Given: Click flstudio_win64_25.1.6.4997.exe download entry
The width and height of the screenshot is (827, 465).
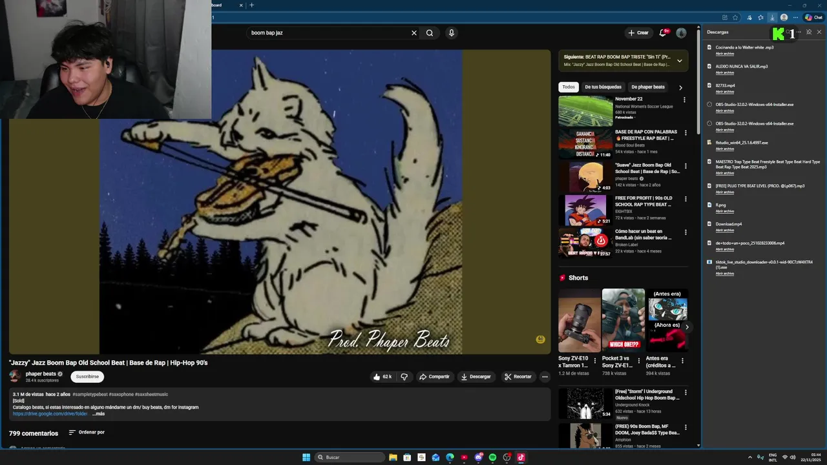Looking at the screenshot, I should pyautogui.click(x=742, y=143).
